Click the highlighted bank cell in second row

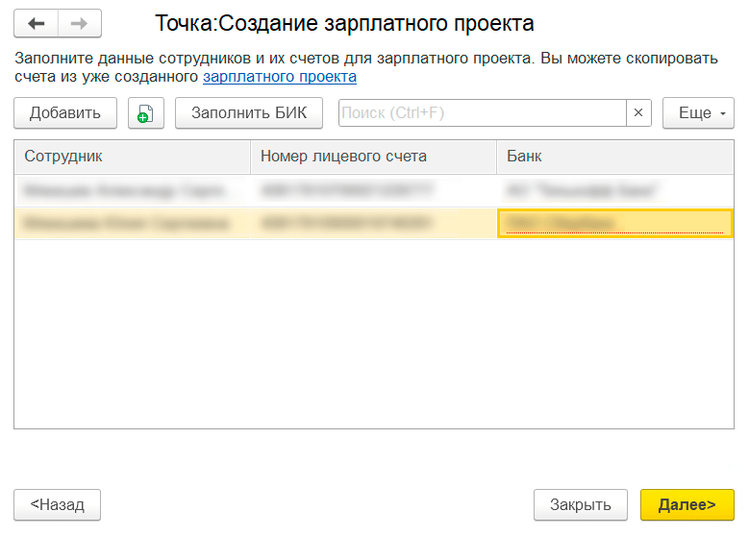coord(615,224)
